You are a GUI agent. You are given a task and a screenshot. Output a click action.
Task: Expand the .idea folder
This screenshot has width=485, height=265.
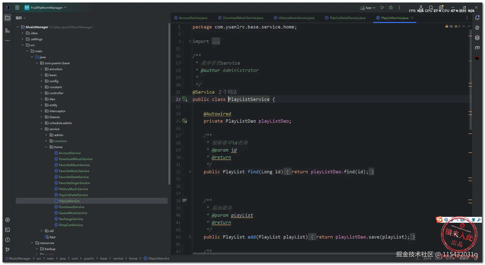tap(22, 33)
